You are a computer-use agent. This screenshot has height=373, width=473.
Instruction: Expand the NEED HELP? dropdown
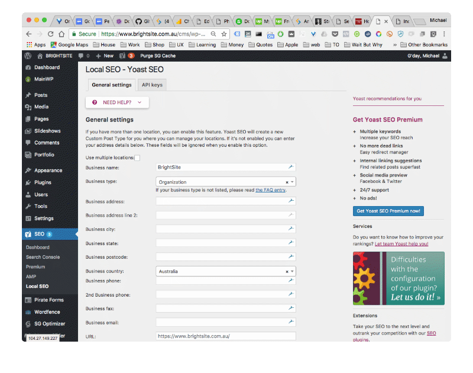[117, 102]
